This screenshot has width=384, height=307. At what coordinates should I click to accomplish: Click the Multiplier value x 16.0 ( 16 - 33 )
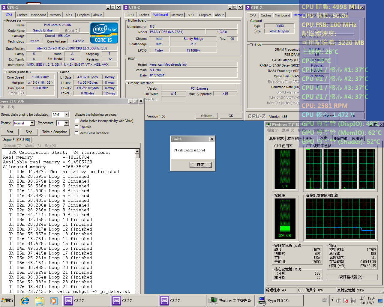click(x=40, y=82)
